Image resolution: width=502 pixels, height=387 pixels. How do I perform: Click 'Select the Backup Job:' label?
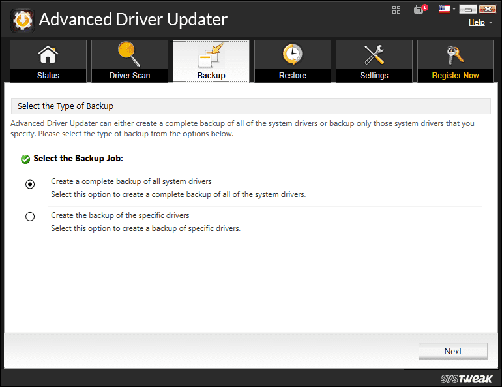(x=78, y=159)
